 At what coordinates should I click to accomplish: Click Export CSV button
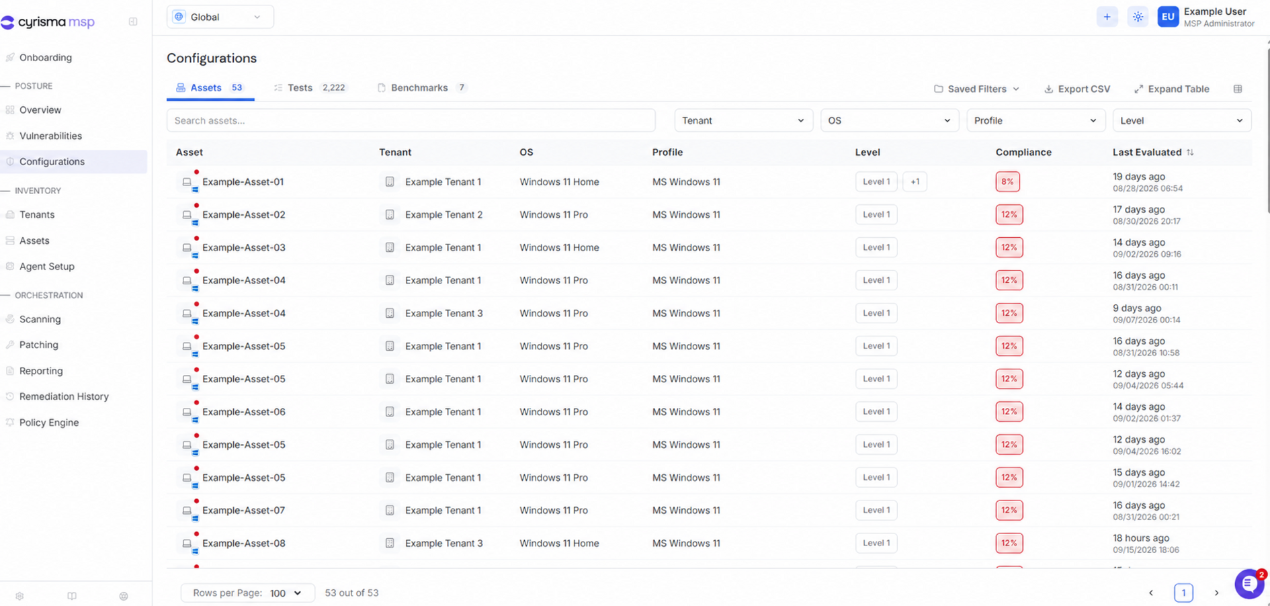tap(1077, 89)
